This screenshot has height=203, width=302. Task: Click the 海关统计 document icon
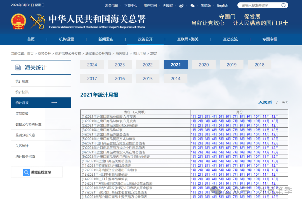18,68
